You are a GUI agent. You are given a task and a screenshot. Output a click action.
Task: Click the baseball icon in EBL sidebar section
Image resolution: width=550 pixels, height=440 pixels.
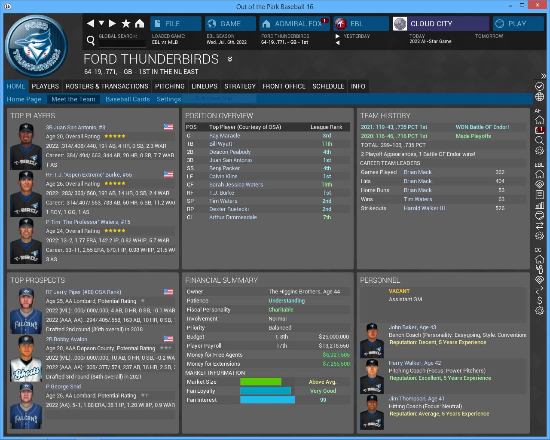(x=540, y=215)
